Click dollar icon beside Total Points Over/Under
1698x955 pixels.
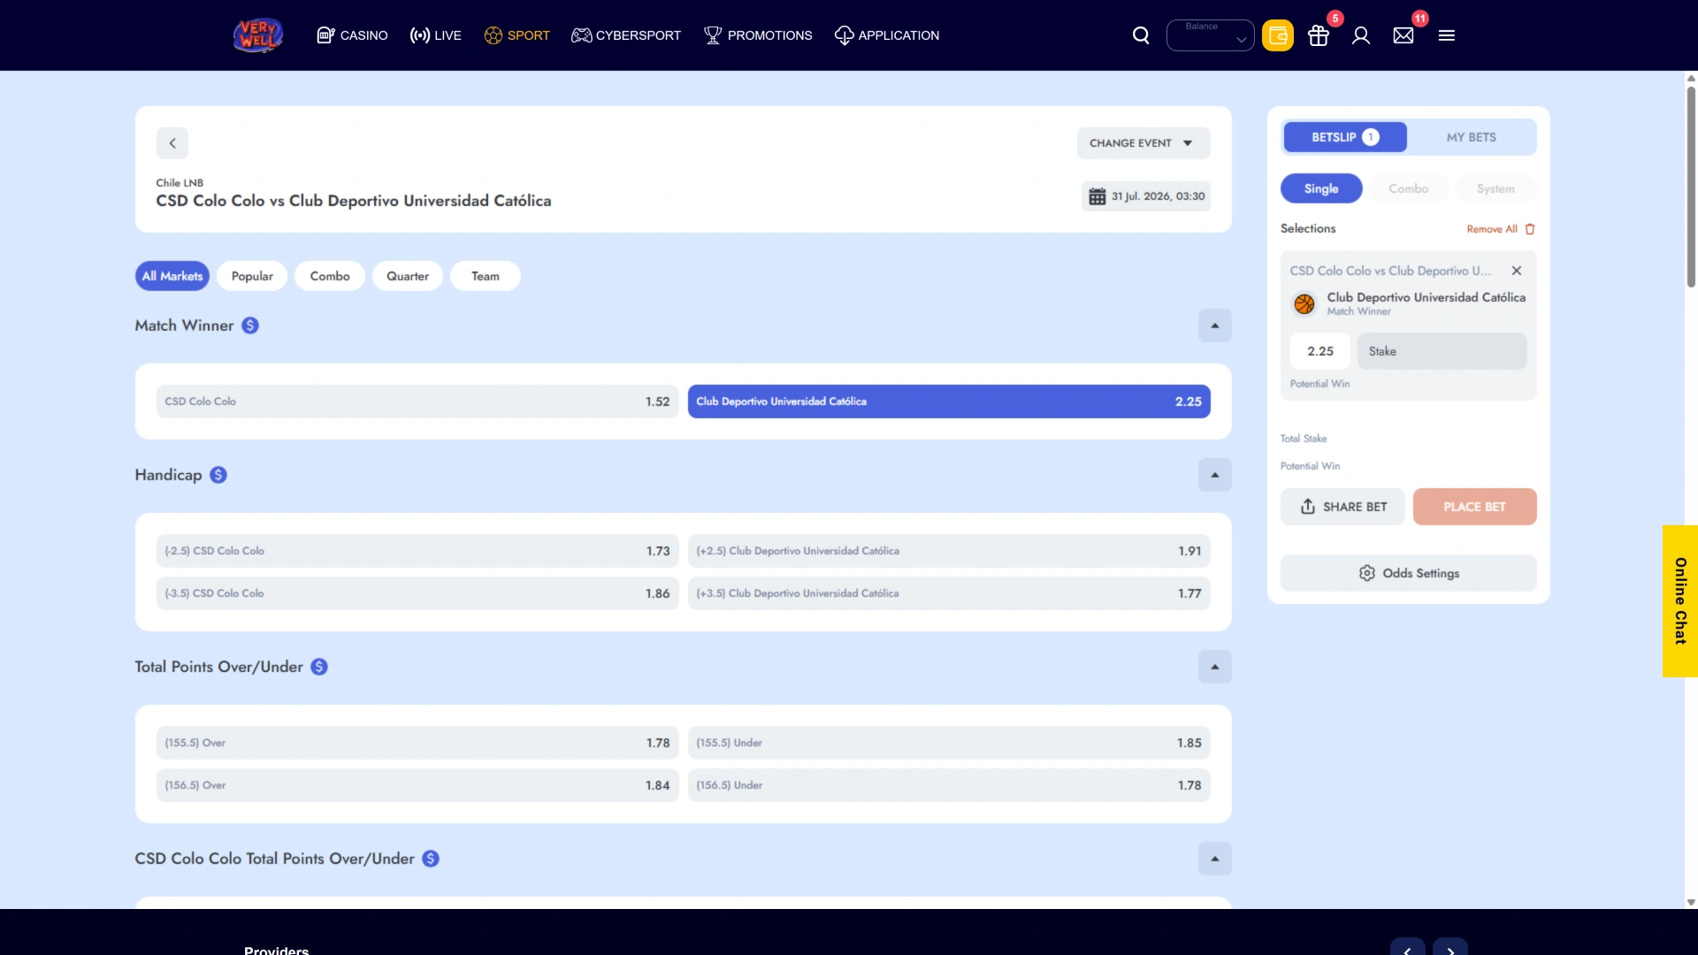pos(319,667)
